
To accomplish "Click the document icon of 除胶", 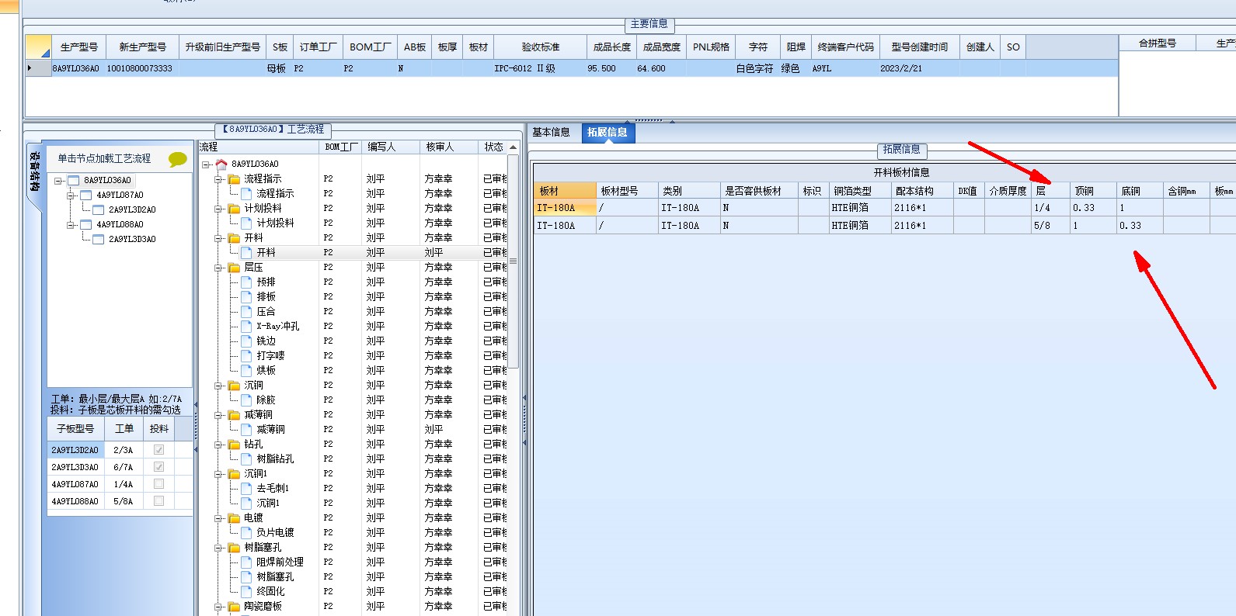I will pyautogui.click(x=246, y=400).
